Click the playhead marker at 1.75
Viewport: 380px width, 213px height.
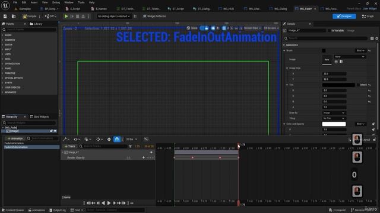(239, 145)
